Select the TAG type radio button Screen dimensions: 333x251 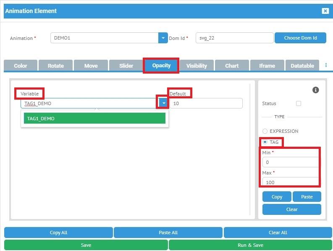click(265, 142)
